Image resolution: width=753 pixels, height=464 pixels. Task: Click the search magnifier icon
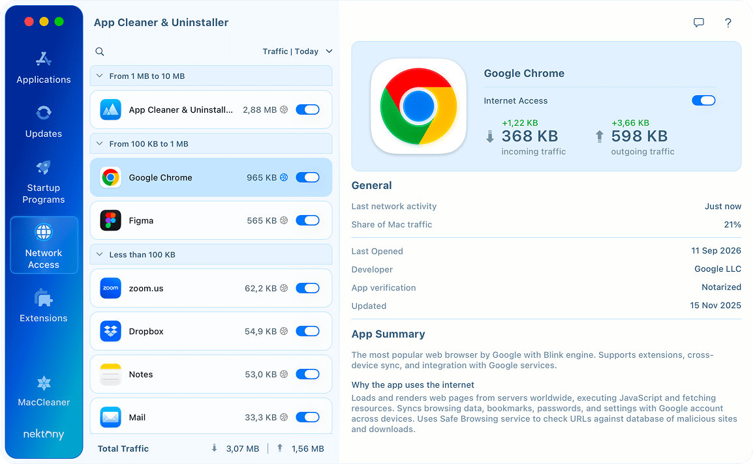99,51
